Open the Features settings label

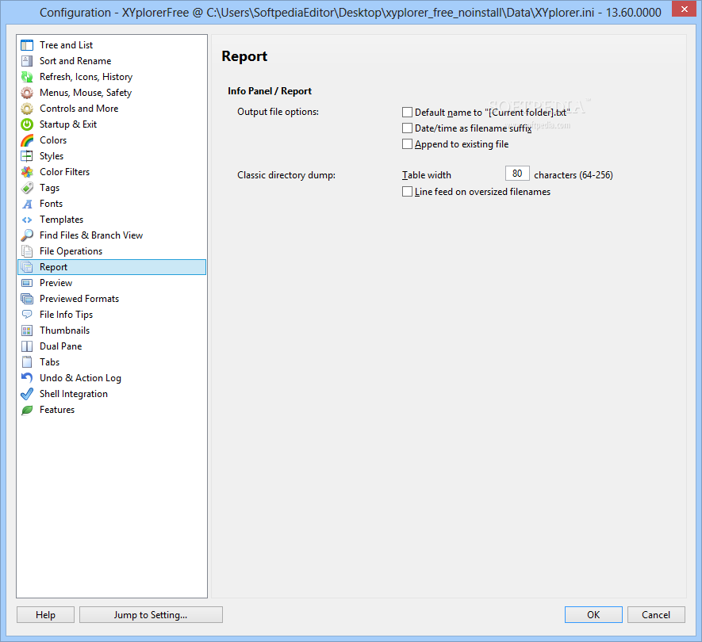pos(57,410)
